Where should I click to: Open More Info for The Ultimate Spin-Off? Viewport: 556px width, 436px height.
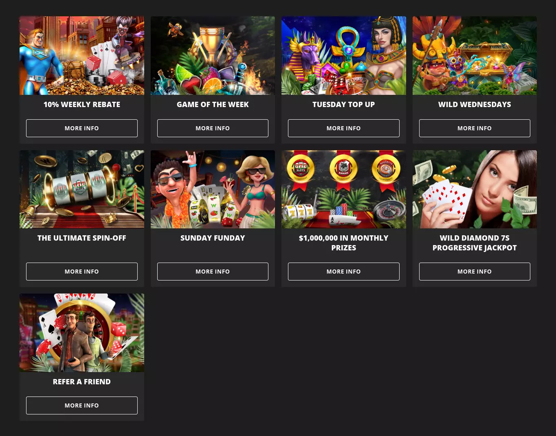click(81, 272)
